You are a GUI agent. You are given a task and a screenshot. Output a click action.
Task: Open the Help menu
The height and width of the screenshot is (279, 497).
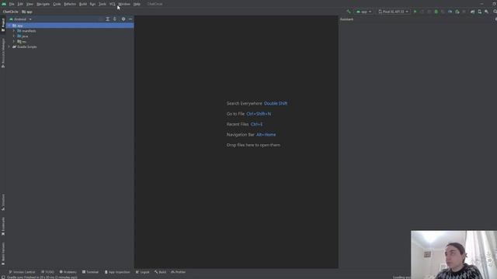tap(137, 4)
